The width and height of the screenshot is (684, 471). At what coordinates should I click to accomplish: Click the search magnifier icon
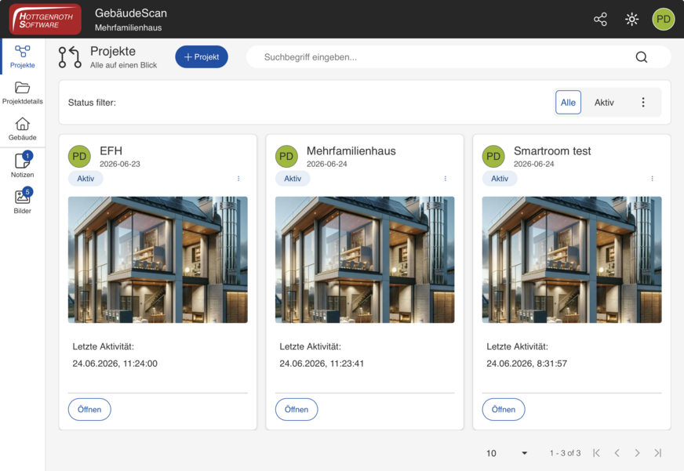tap(642, 57)
